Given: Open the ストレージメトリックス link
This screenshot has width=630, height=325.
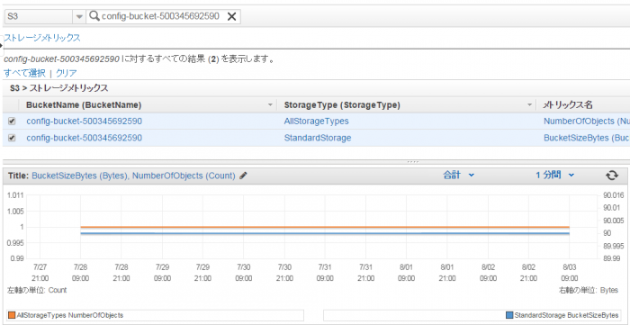Looking at the screenshot, I should pyautogui.click(x=42, y=38).
